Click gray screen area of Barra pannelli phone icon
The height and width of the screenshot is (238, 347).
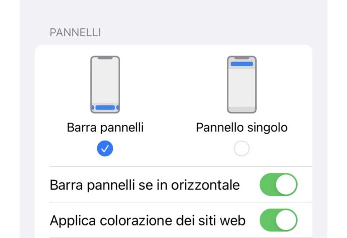[105, 79]
